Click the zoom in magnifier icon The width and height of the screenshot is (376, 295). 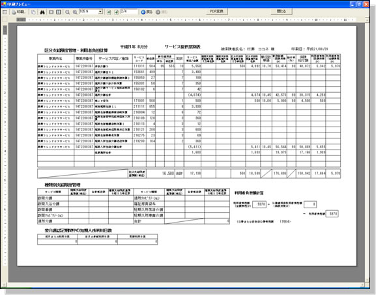click(x=75, y=12)
